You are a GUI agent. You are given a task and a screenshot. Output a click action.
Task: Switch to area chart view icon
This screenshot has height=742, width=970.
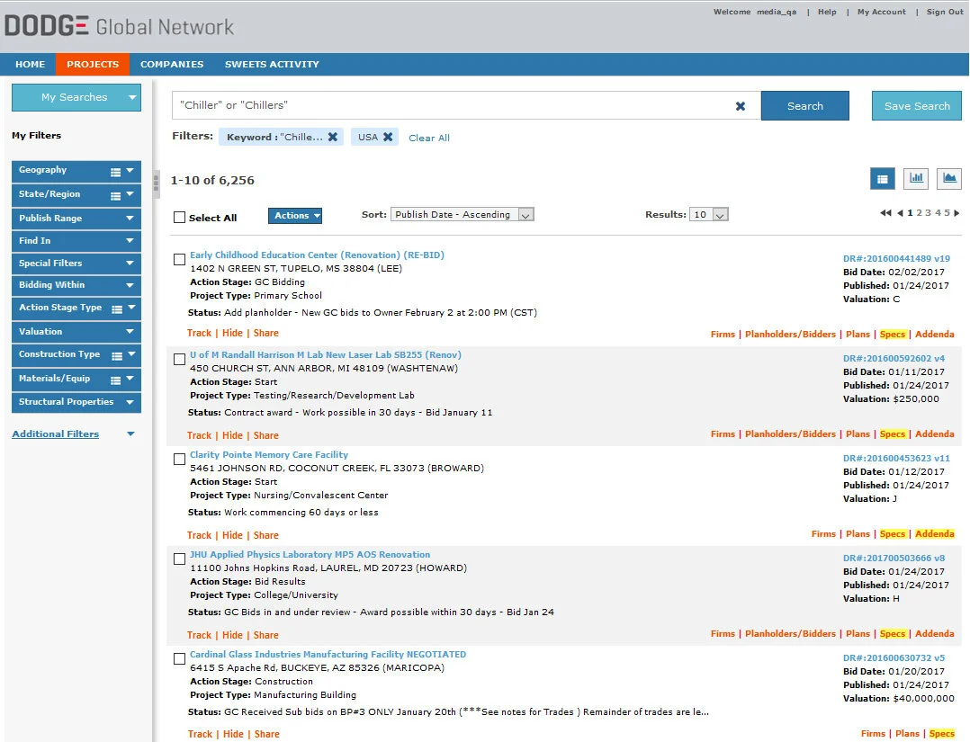click(949, 179)
